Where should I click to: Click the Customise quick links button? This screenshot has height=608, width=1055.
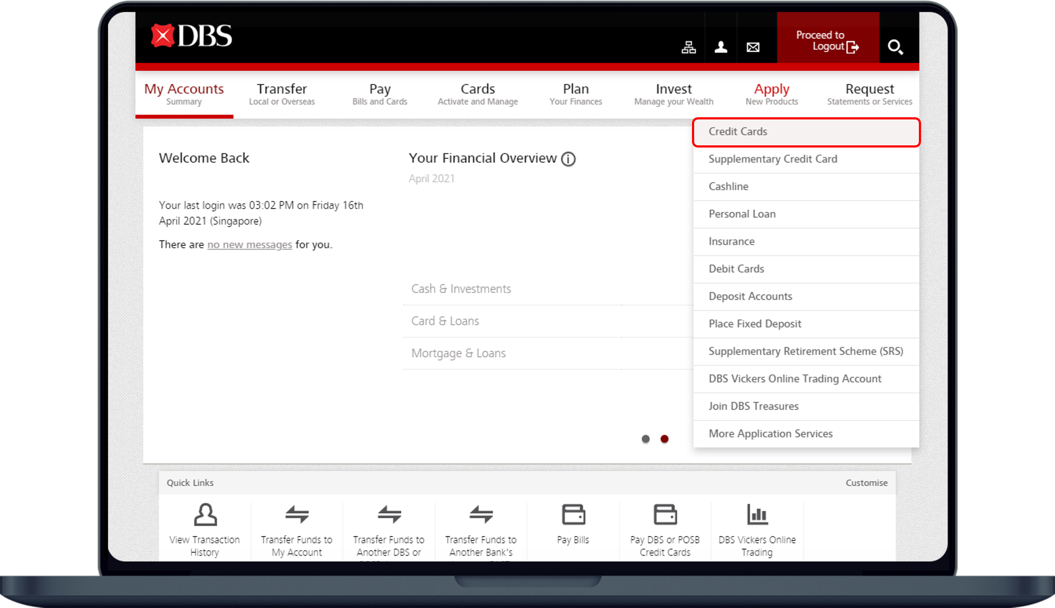point(868,483)
